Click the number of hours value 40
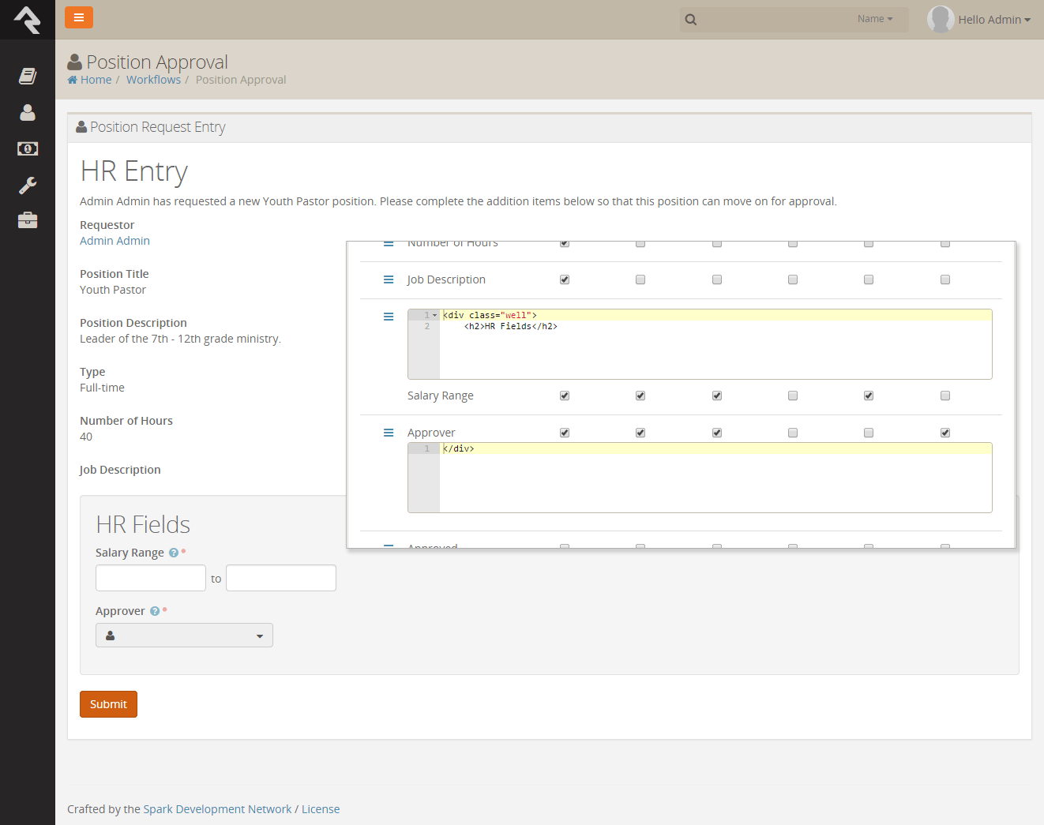Image resolution: width=1044 pixels, height=825 pixels. pos(86,437)
